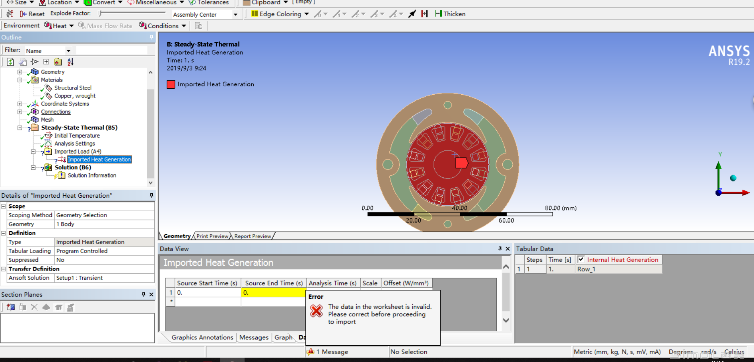Screen dimensions: 754x362
Task: Open the Graphics Annotations tab
Action: coord(202,337)
